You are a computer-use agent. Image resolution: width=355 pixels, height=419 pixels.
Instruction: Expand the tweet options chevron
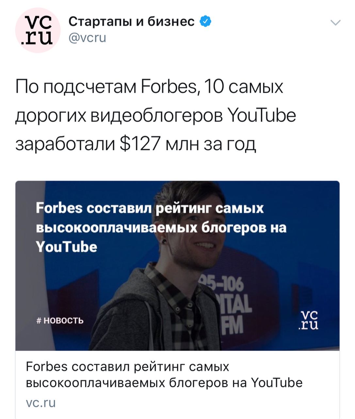(x=335, y=23)
